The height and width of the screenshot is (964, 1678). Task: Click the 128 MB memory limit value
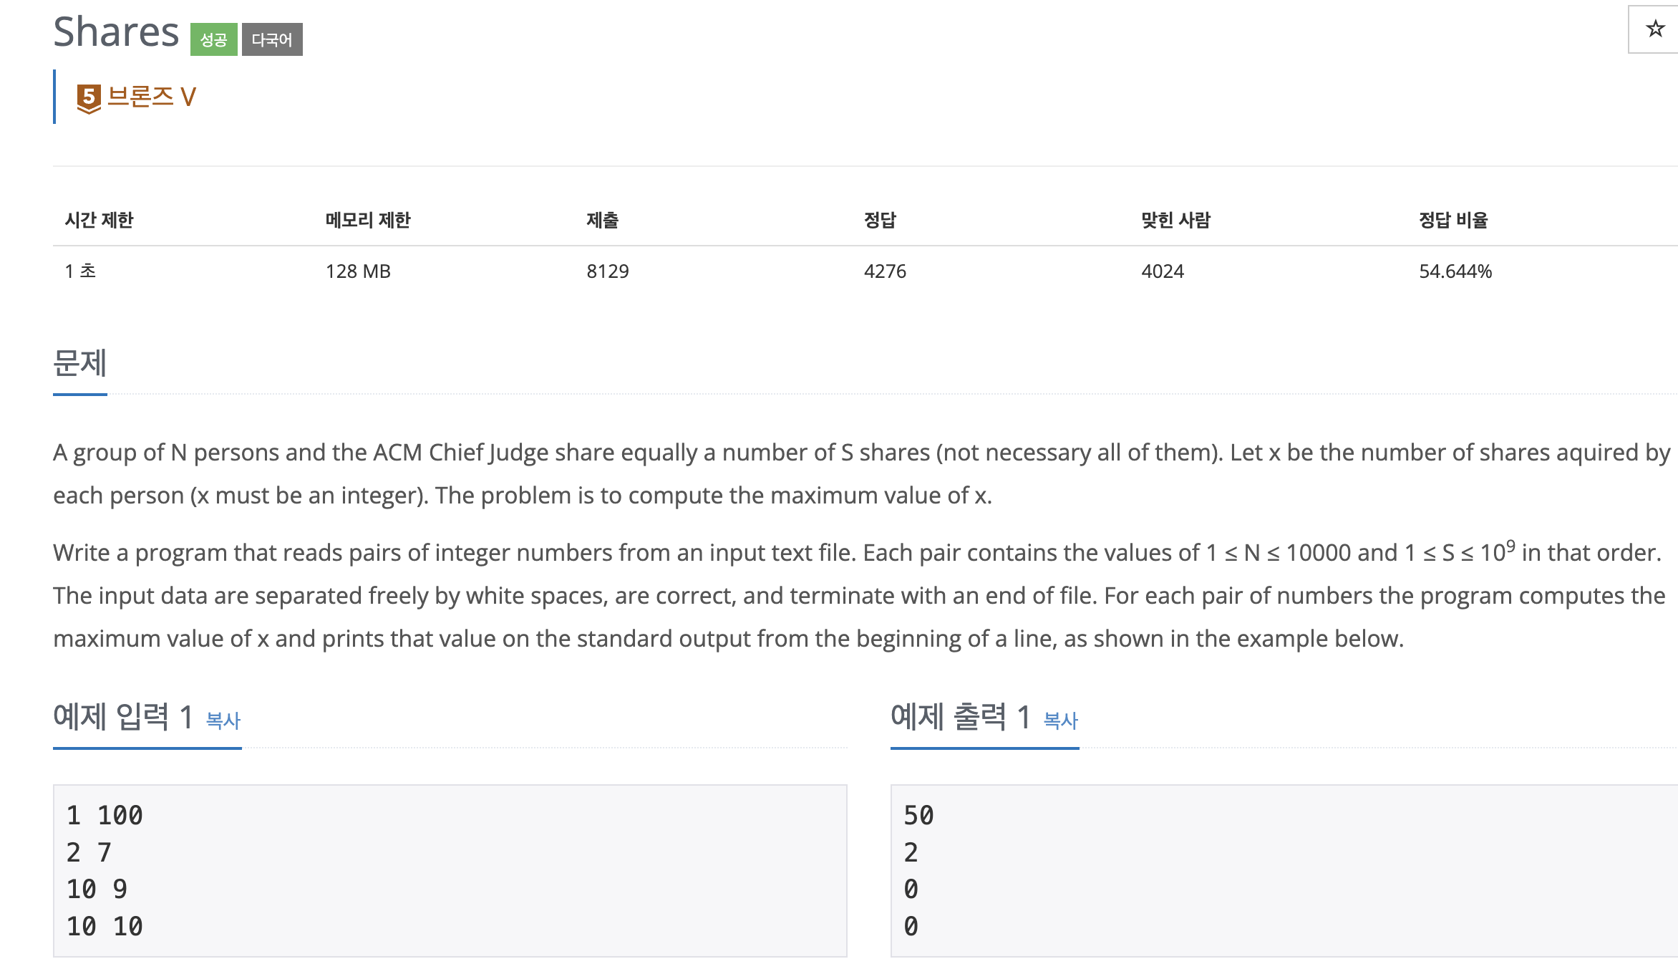pyautogui.click(x=360, y=271)
